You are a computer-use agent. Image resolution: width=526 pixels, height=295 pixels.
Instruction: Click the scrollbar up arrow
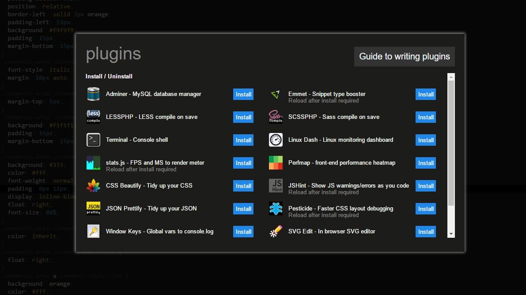[451, 77]
